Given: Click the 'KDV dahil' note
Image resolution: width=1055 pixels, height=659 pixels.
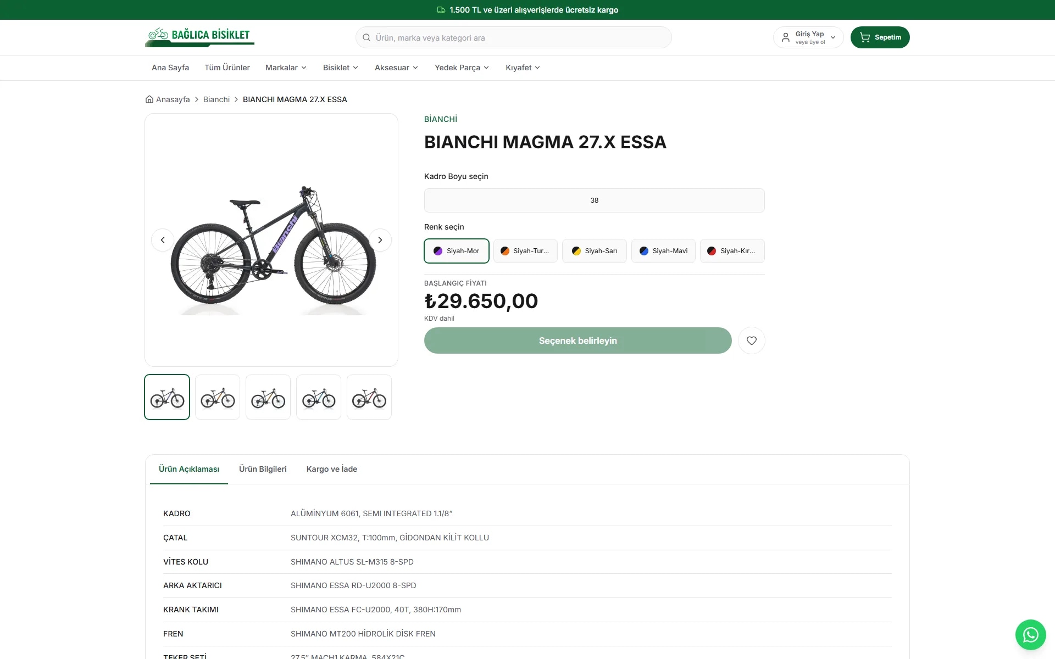Looking at the screenshot, I should coord(439,319).
